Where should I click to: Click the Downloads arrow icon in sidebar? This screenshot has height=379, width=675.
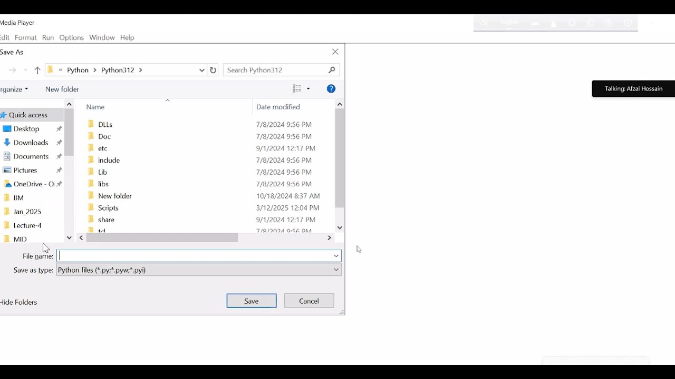click(7, 143)
